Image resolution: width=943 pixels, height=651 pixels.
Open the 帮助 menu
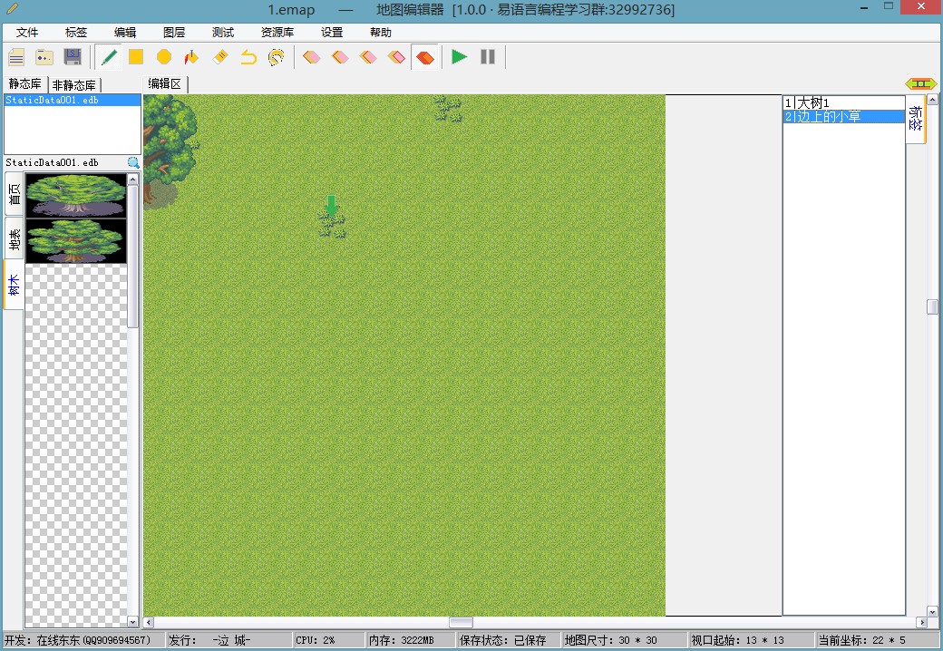pos(381,33)
